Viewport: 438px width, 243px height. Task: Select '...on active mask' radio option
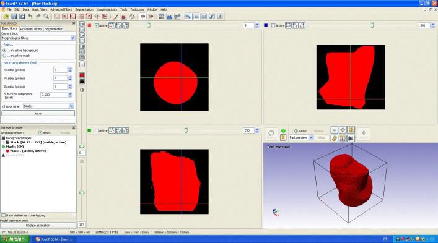[x=4, y=56]
